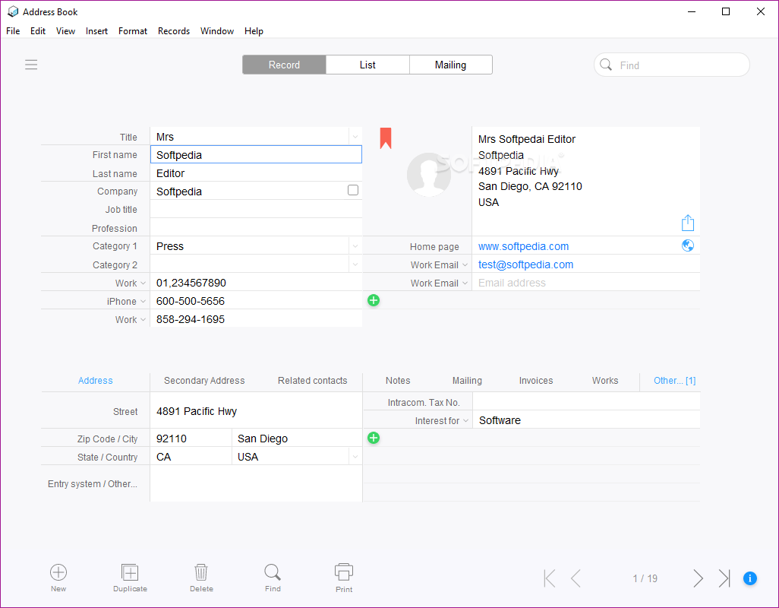The width and height of the screenshot is (779, 608).
Task: Click the Profession field
Action: click(x=256, y=228)
